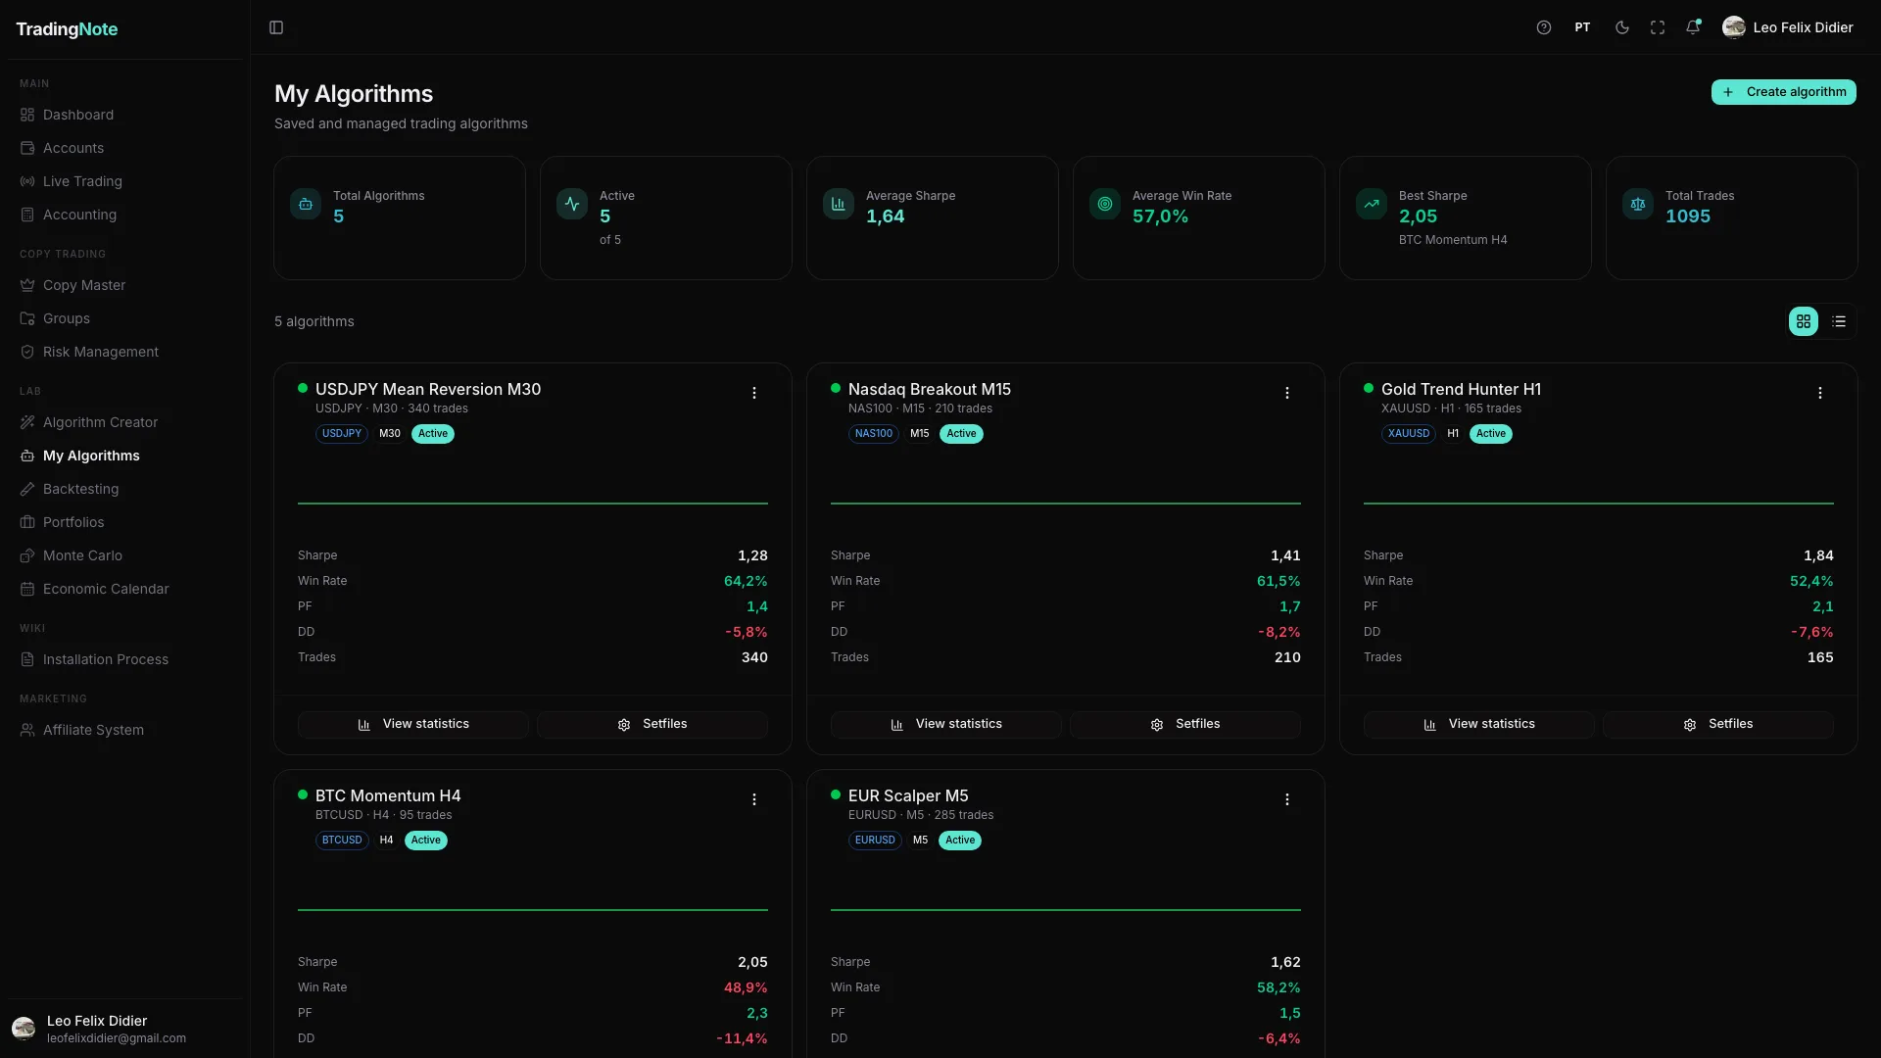The height and width of the screenshot is (1058, 1881).
Task: Click the sidebar footer user avatar
Action: [x=24, y=1029]
